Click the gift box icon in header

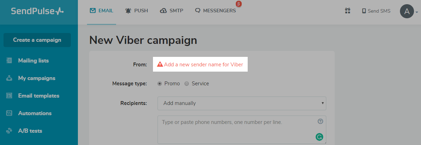347,11
